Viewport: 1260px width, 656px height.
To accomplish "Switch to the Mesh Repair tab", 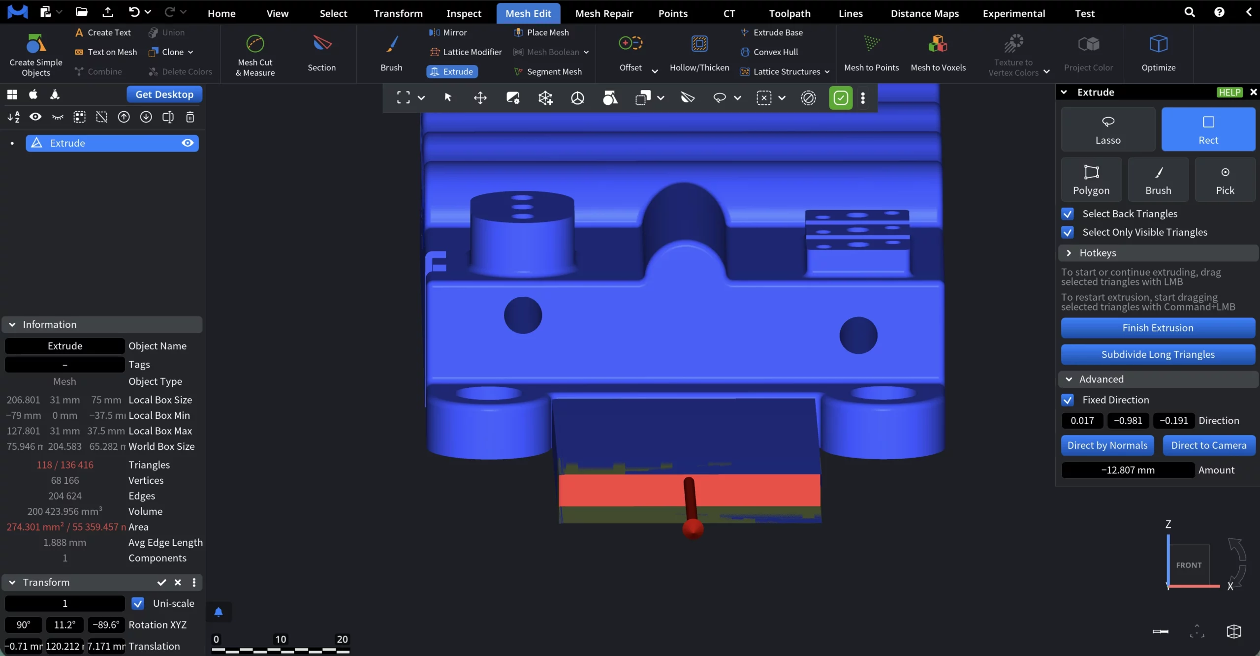I will (604, 13).
